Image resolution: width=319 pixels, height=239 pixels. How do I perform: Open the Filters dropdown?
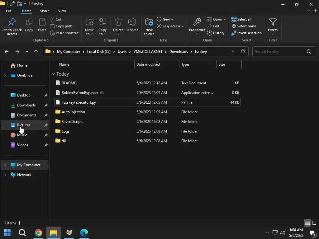coord(273,27)
